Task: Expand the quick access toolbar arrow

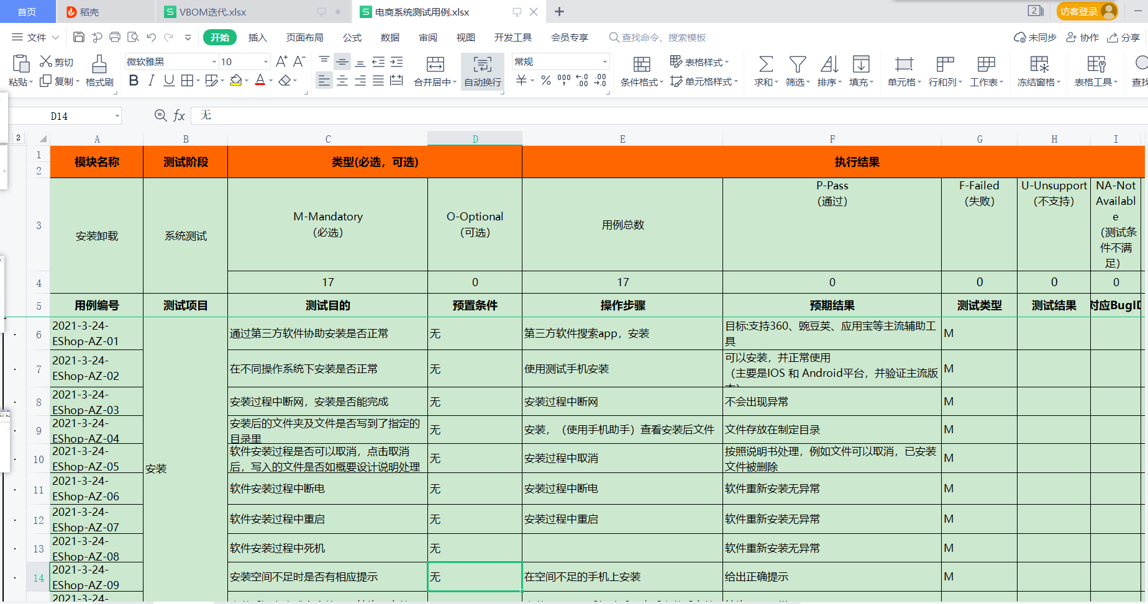Action: coord(188,38)
